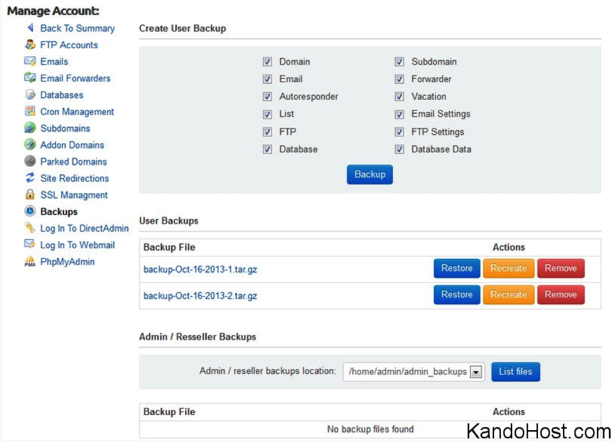612x442 pixels.
Task: Go to Parked Domains menu item
Action: 74,161
